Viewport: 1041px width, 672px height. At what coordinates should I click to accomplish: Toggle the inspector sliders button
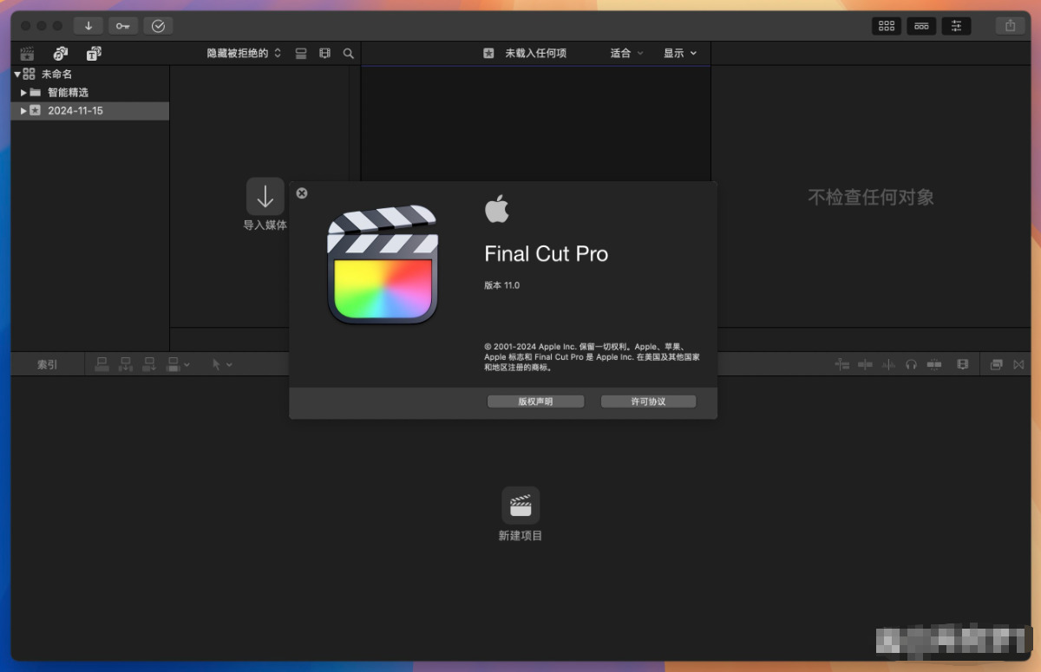pyautogui.click(x=956, y=26)
